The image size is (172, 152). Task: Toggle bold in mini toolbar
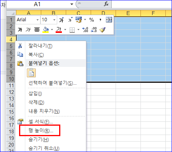tap(20, 30)
